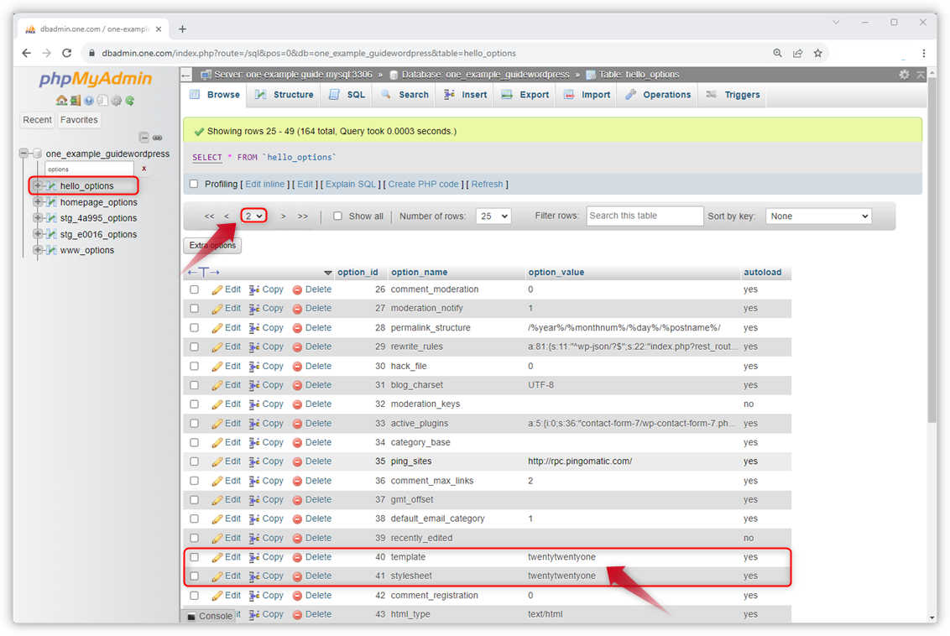Click the log out door icon
The width and height of the screenshot is (950, 636).
pyautogui.click(x=76, y=101)
